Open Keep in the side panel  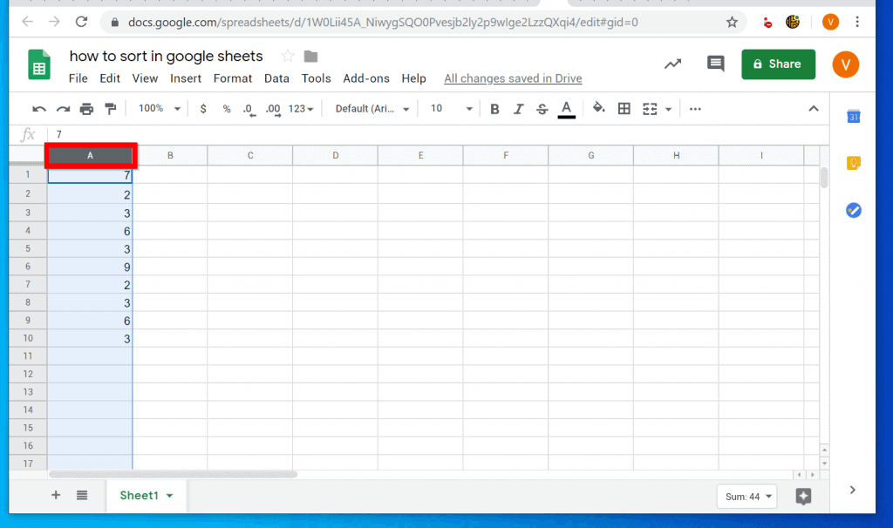[853, 163]
